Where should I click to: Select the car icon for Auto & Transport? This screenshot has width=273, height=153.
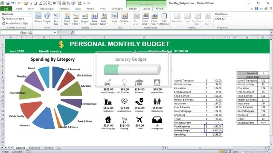click(x=108, y=83)
